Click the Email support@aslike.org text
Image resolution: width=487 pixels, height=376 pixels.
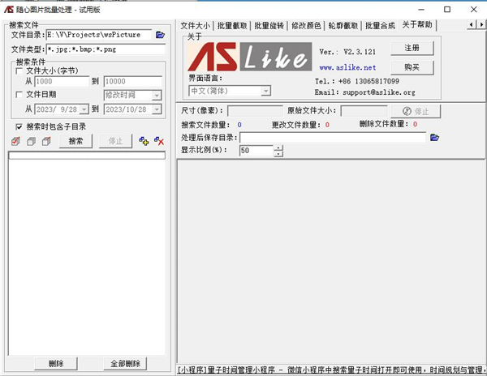(x=364, y=92)
